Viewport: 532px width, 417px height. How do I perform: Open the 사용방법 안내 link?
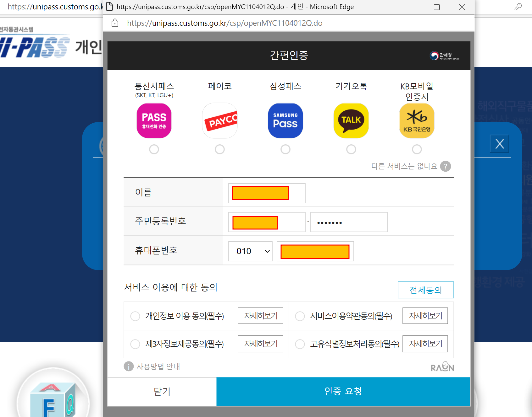point(158,366)
